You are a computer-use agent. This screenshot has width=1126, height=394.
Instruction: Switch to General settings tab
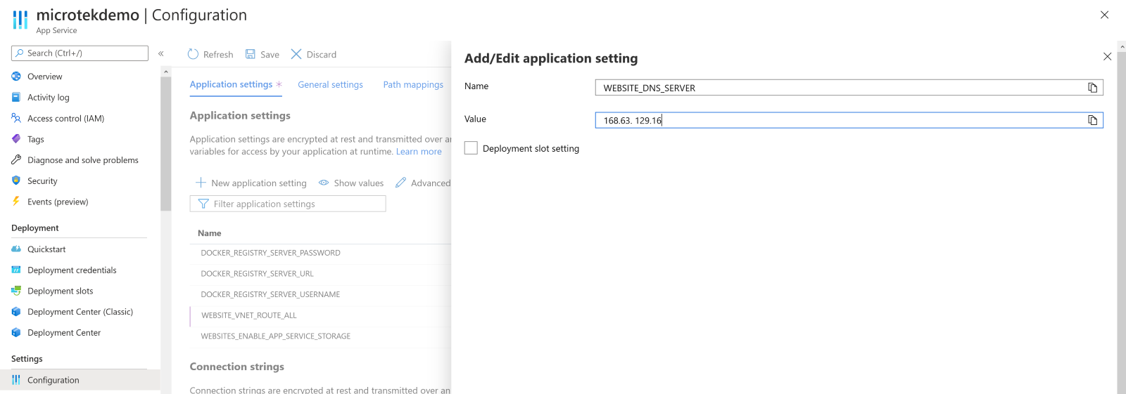(x=330, y=84)
